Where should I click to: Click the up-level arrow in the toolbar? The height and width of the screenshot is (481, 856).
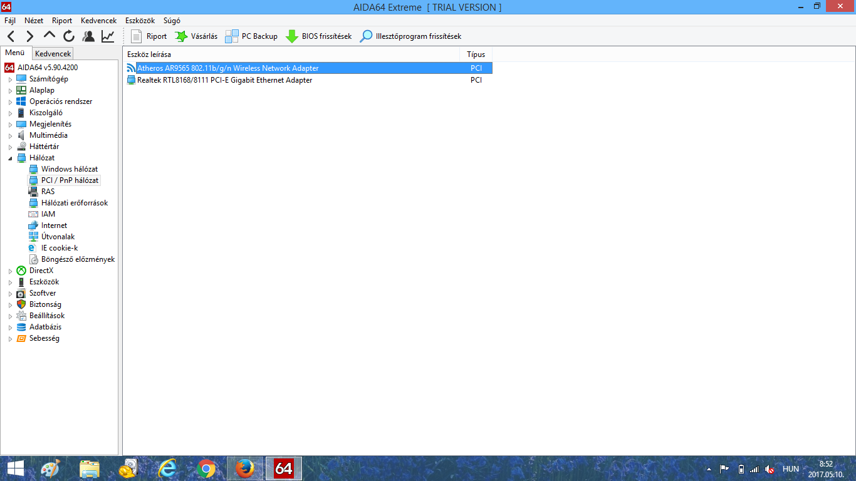pos(50,36)
